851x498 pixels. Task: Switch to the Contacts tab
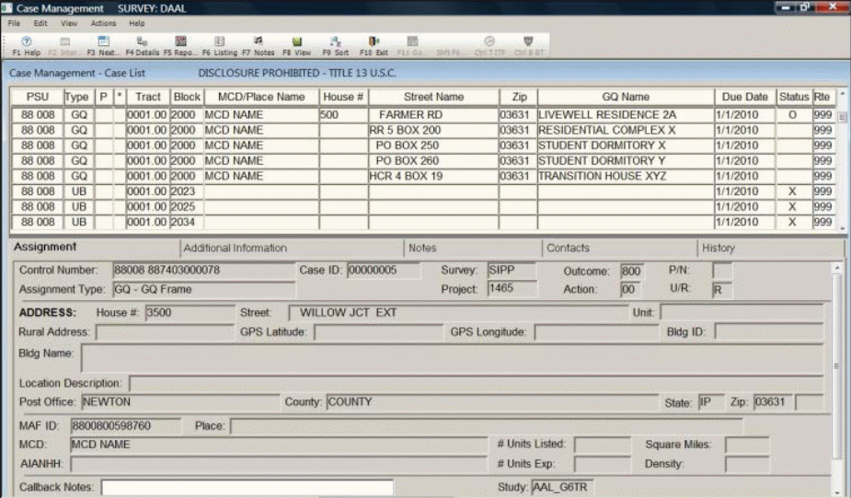click(x=568, y=249)
